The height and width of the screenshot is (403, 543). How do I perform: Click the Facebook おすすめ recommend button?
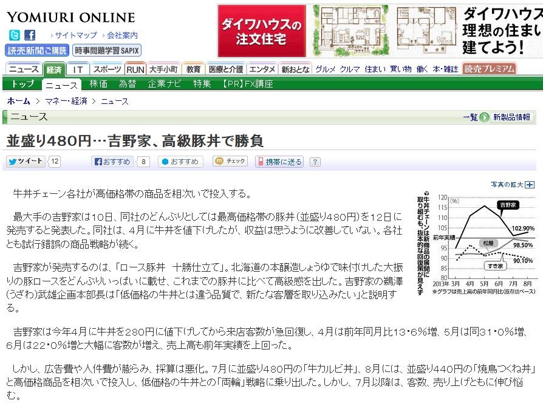pyautogui.click(x=112, y=162)
